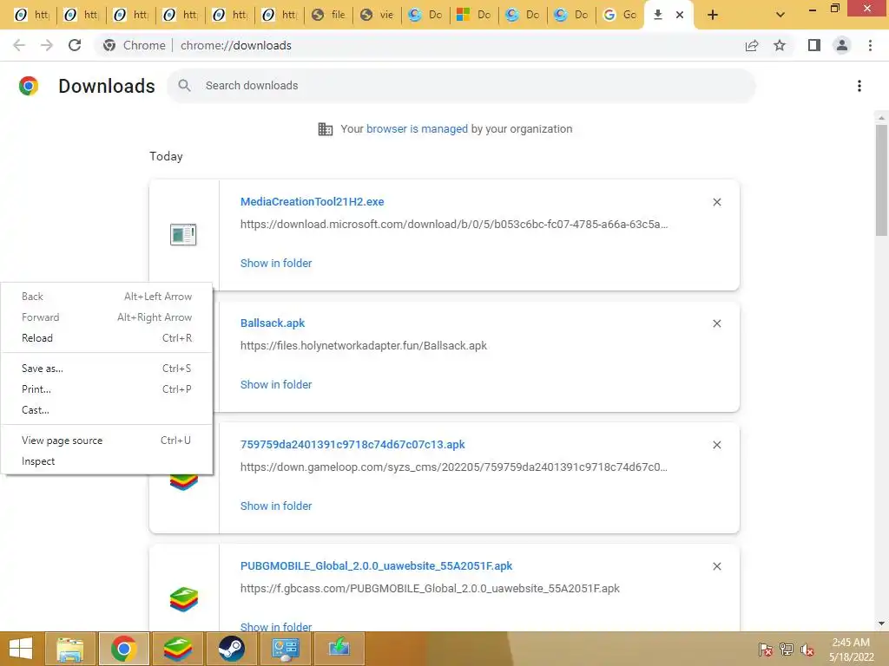The height and width of the screenshot is (666, 889).
Task: Open the tab search chevron
Action: click(x=780, y=15)
